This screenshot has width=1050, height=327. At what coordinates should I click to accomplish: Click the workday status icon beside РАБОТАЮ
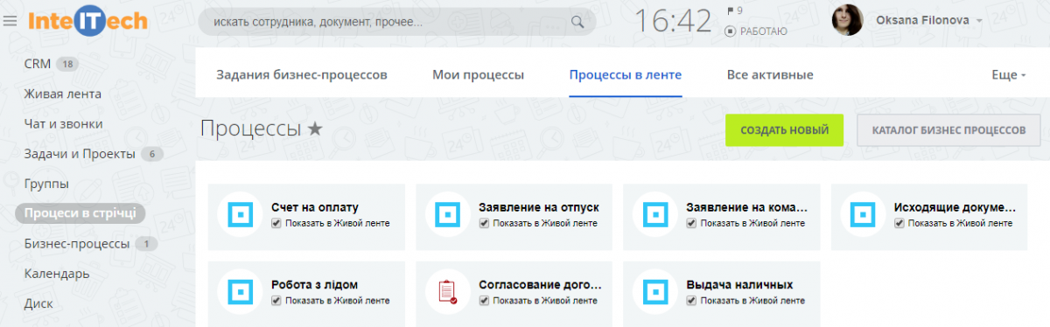coord(731,31)
